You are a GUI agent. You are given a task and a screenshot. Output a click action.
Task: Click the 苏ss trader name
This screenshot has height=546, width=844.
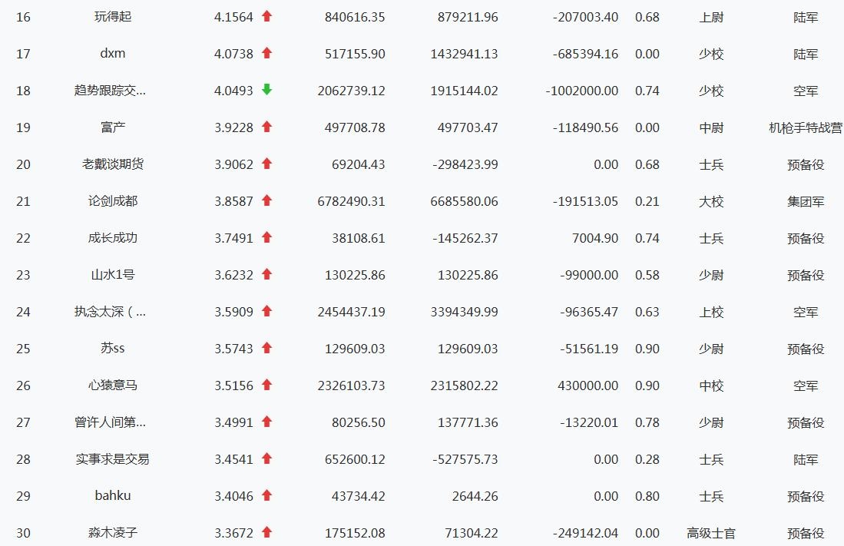pyautogui.click(x=113, y=348)
